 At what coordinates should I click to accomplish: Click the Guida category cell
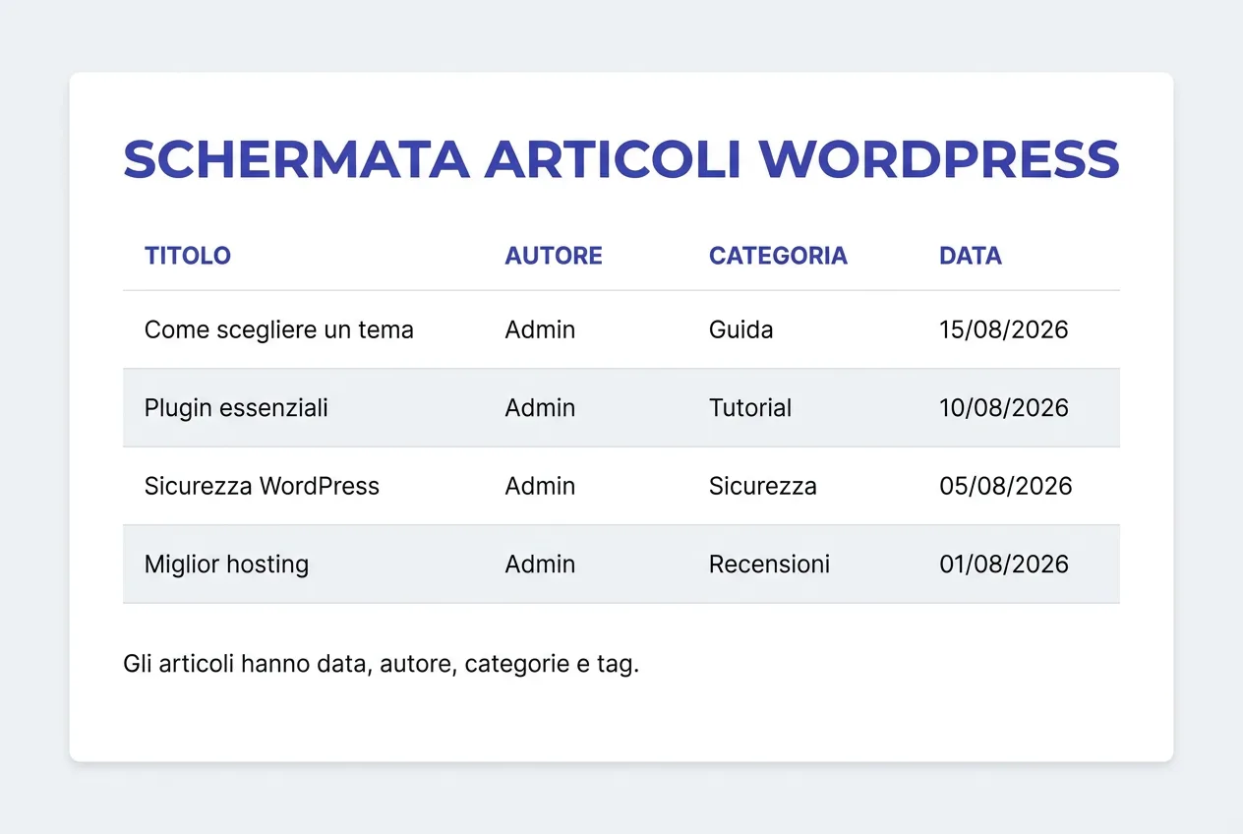[741, 329]
